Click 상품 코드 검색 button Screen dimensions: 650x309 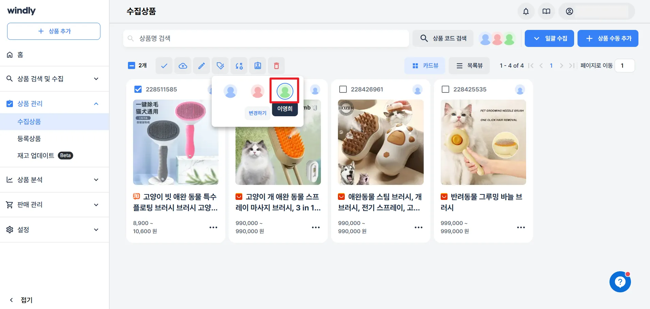(x=443, y=38)
